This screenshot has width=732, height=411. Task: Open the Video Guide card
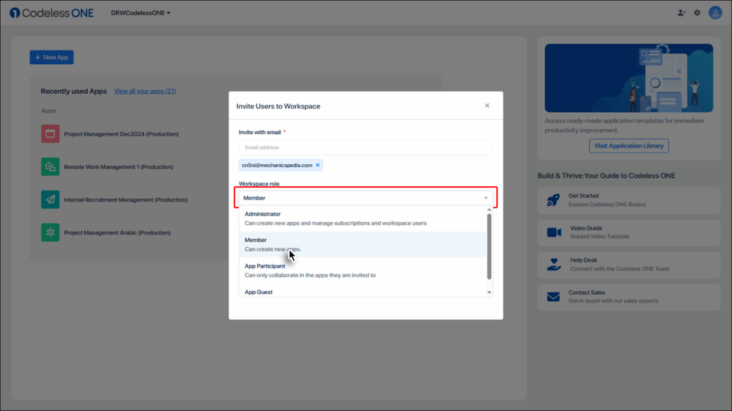(629, 232)
